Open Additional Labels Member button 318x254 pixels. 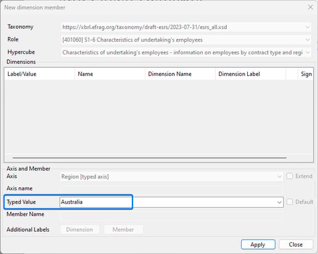pyautogui.click(x=123, y=229)
